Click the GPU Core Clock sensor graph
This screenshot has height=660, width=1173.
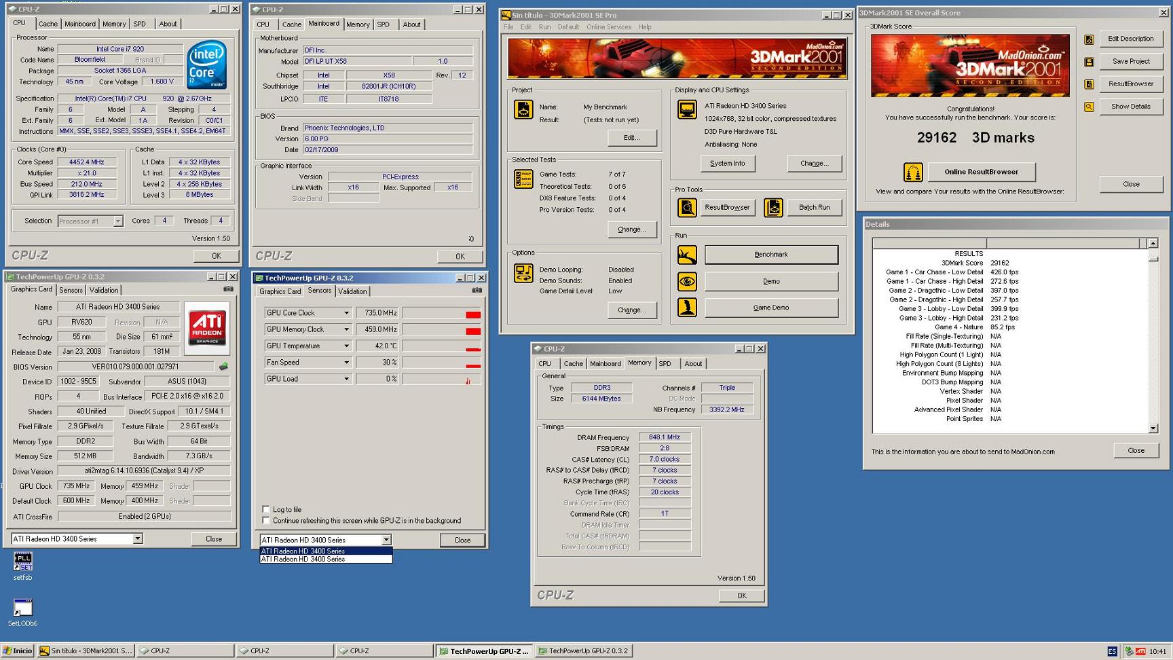441,313
